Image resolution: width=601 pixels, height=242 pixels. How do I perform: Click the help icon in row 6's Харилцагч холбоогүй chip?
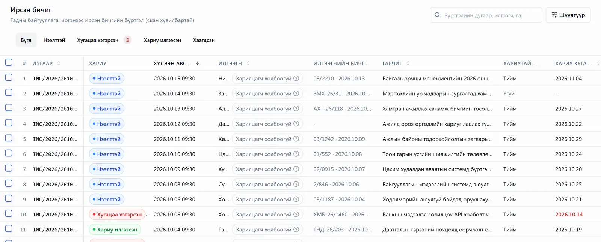coord(296,154)
